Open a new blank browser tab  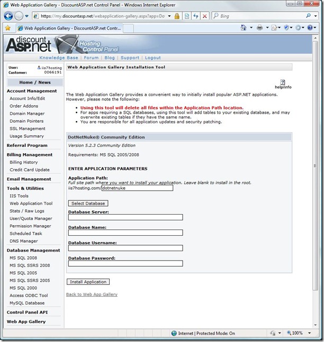pos(128,29)
